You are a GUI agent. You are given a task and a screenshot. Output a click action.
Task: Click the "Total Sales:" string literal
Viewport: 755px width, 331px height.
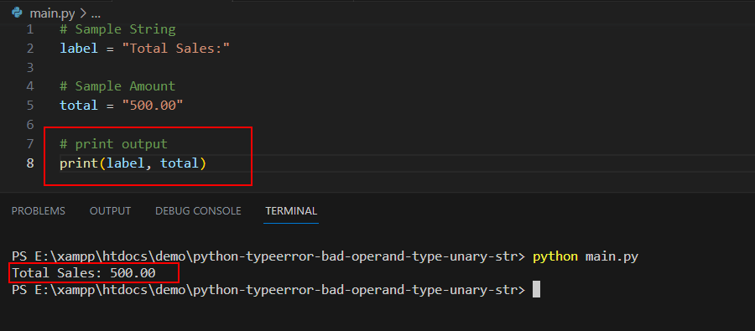click(176, 48)
